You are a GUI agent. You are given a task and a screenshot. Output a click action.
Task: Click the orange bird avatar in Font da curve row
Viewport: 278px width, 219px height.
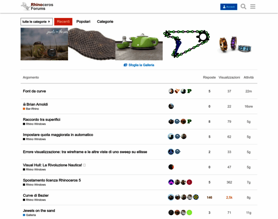point(177,91)
